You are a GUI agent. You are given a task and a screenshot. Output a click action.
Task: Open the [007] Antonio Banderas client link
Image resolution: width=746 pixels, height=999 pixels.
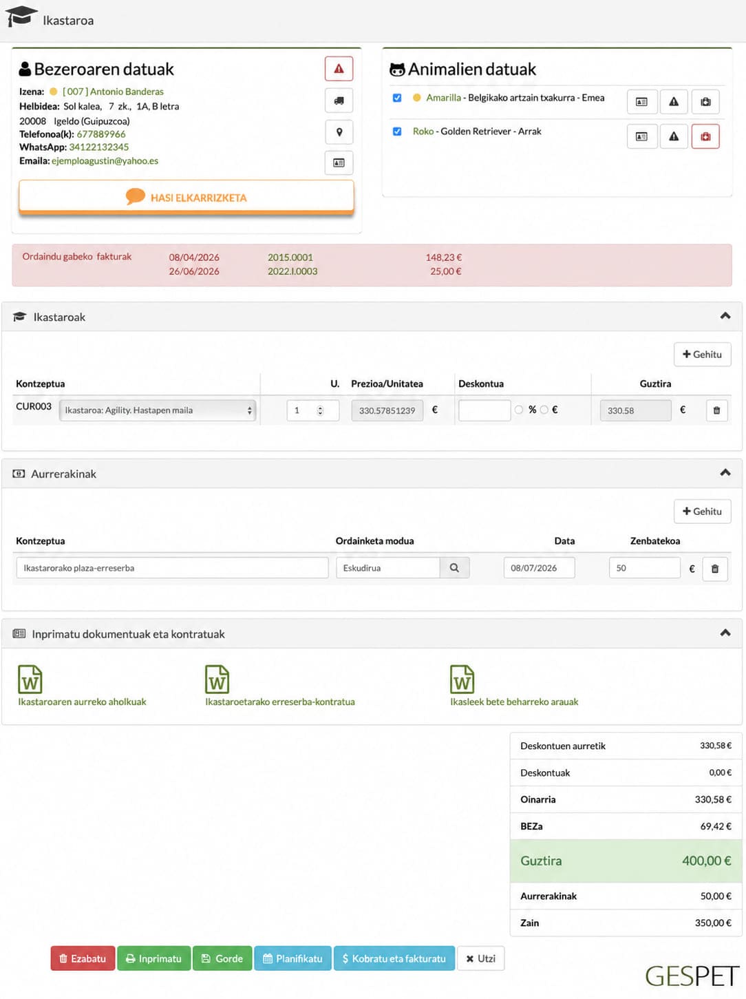coord(113,92)
